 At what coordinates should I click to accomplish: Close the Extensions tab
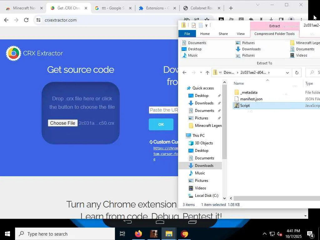[175, 8]
